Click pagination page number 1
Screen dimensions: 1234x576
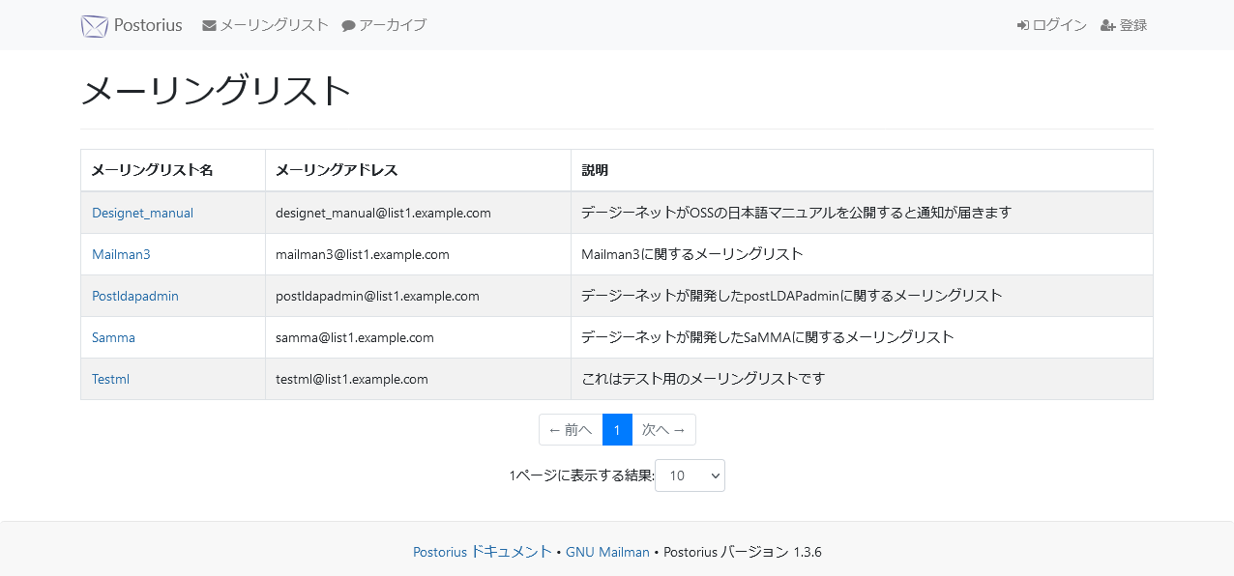pos(617,429)
